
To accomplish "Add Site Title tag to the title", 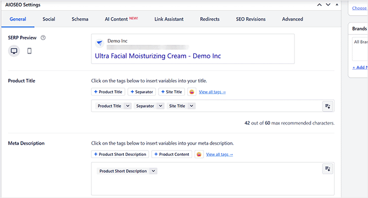I will point(172,92).
